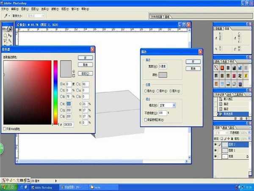Select the 居内 (Inside) position radio button

pos(146,91)
